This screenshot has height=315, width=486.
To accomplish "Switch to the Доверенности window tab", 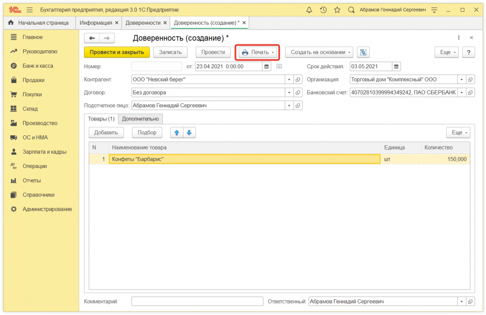I will (143, 23).
